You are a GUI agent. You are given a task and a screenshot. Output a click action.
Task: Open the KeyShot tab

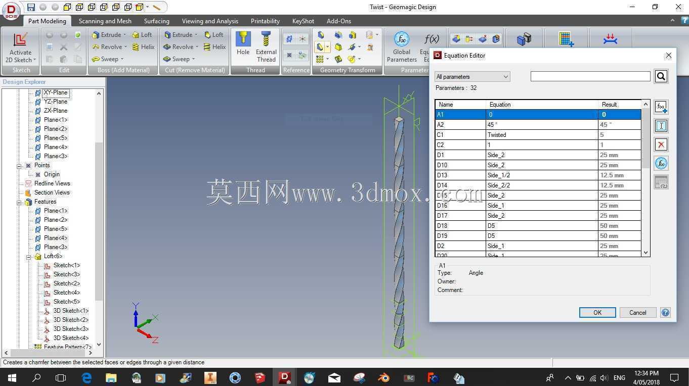click(303, 21)
